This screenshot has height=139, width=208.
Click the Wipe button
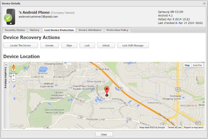tap(69, 45)
